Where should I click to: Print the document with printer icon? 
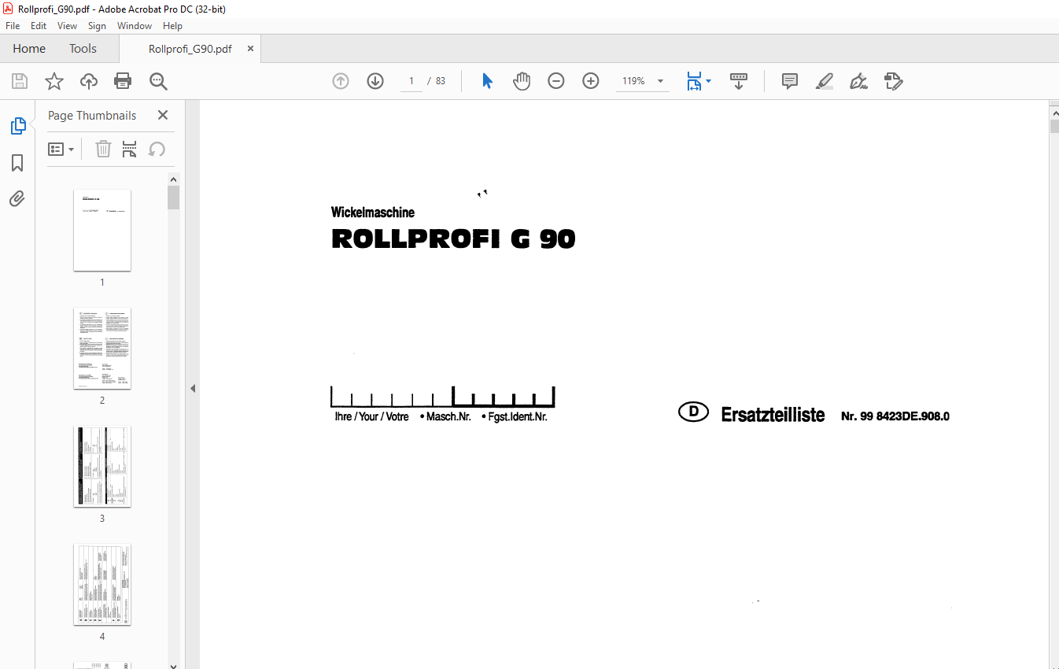pyautogui.click(x=123, y=81)
